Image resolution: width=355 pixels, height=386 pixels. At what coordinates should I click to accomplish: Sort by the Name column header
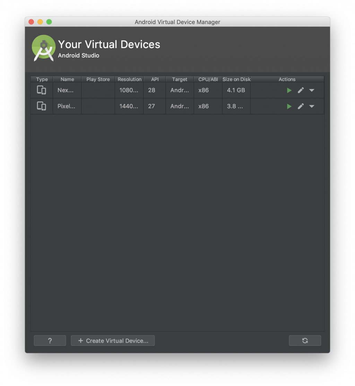67,79
